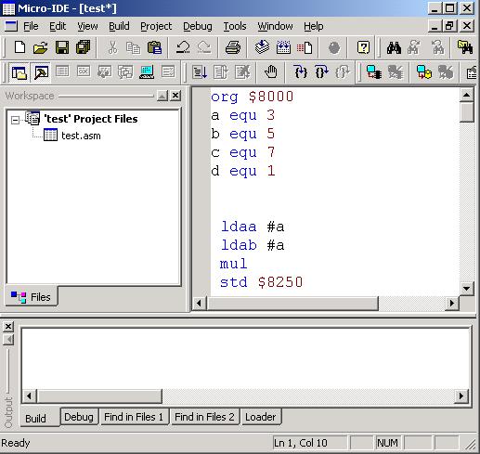The image size is (480, 454).
Task: Click the editor horizontal scroll left arrow
Action: [x=199, y=303]
